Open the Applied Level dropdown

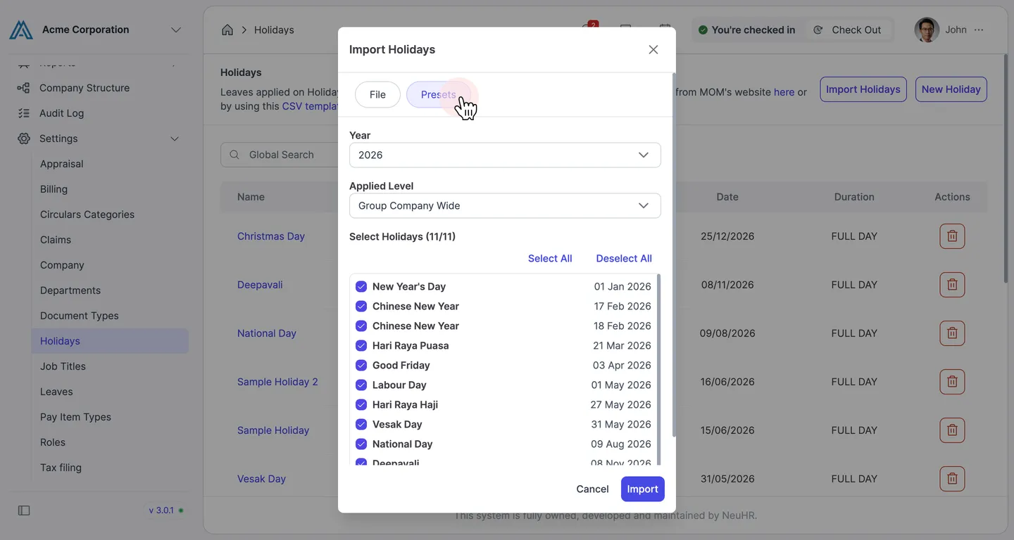point(505,205)
